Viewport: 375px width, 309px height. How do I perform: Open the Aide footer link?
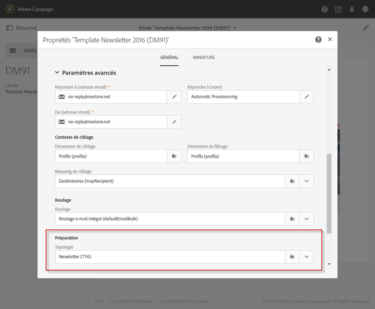(x=99, y=301)
